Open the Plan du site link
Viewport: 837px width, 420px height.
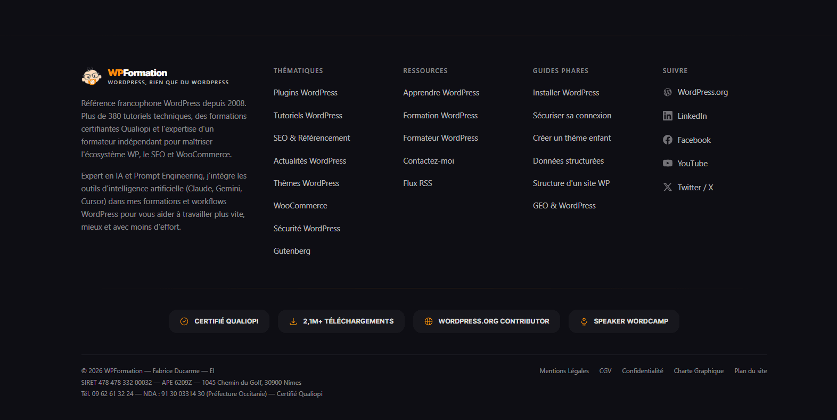[x=750, y=371]
